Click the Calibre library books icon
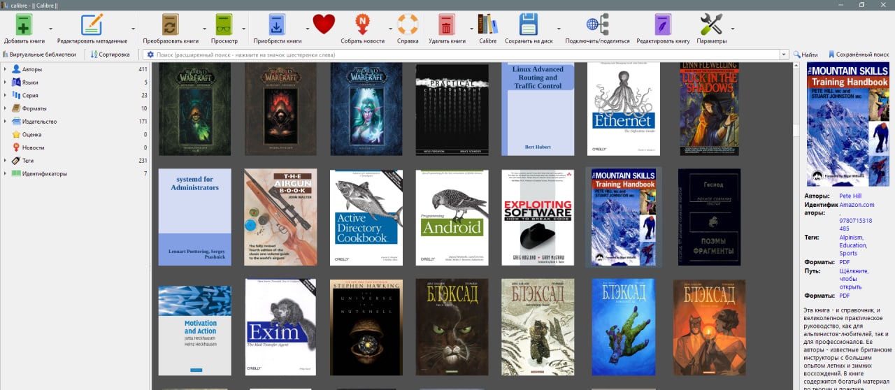 click(488, 24)
